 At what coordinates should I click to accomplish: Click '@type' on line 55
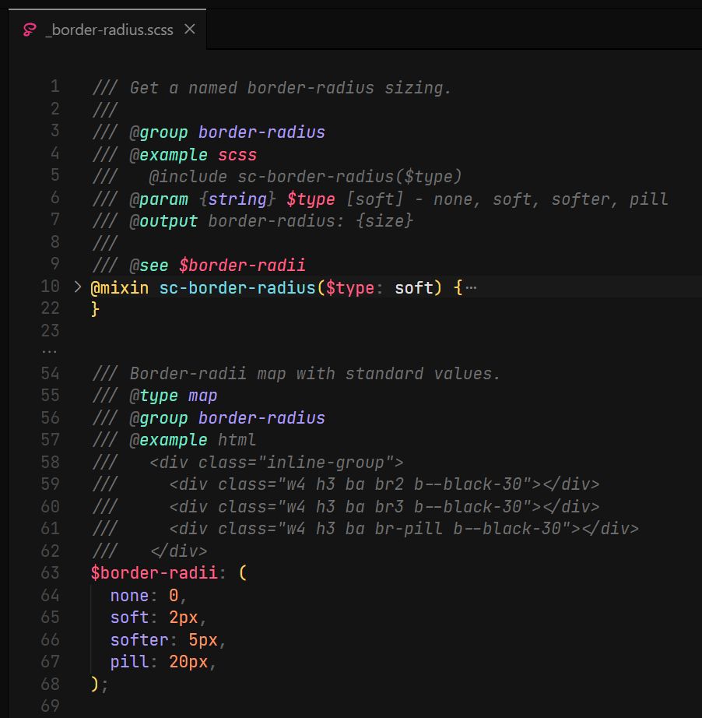pos(154,396)
